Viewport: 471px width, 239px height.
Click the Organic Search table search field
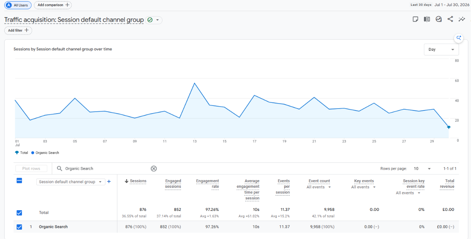pos(104,169)
